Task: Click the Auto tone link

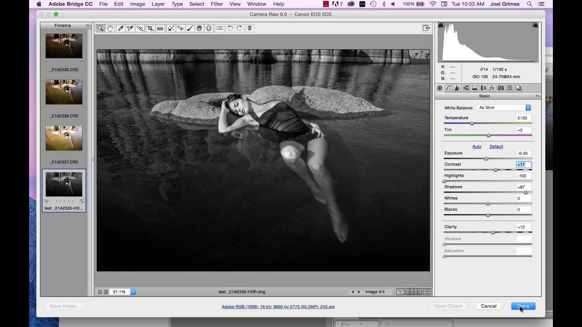Action: (x=477, y=146)
